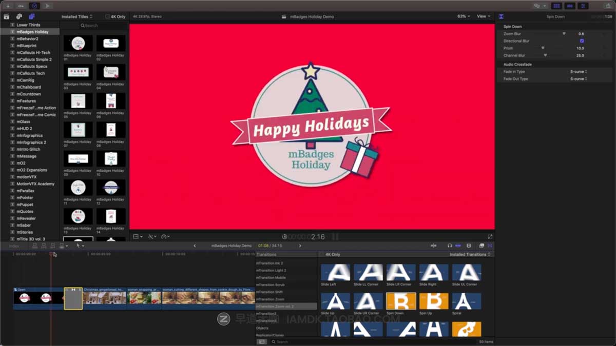Screen dimensions: 616x346
Task: Open the Fade In Type S-curve dropdown
Action: pyautogui.click(x=579, y=72)
